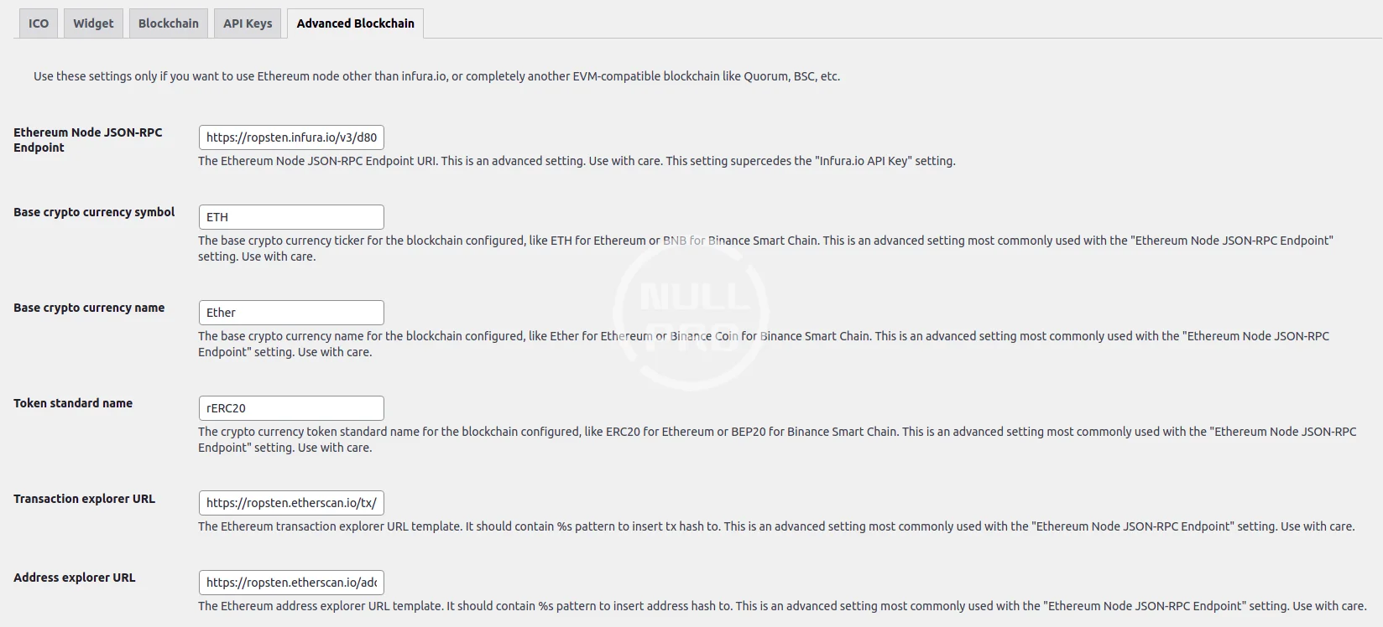Open the Widget tab
This screenshot has height=627, width=1383.
tap(93, 23)
